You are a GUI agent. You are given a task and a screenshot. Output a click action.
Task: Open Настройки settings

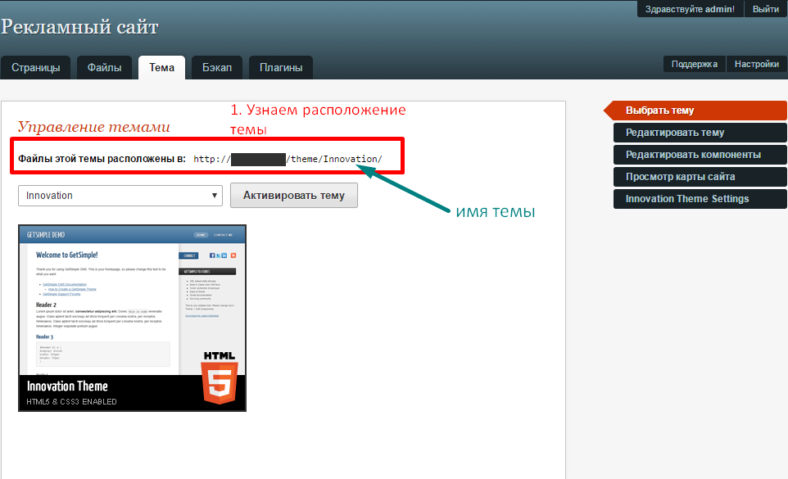coord(756,64)
